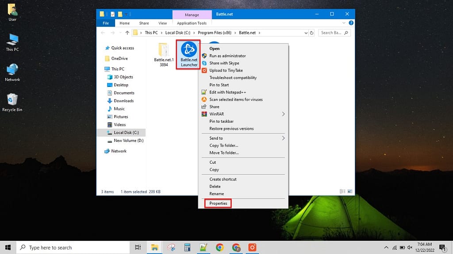The height and width of the screenshot is (254, 453).
Task: Open This PC desktop shortcut
Action: (12, 42)
